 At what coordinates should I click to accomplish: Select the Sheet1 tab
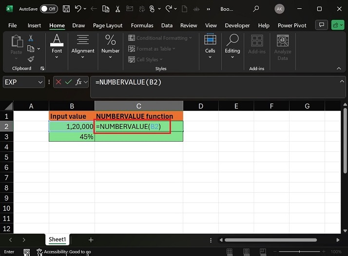coord(57,239)
